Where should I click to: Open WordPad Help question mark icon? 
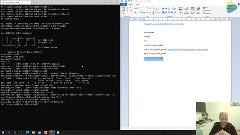[x=238, y=4]
